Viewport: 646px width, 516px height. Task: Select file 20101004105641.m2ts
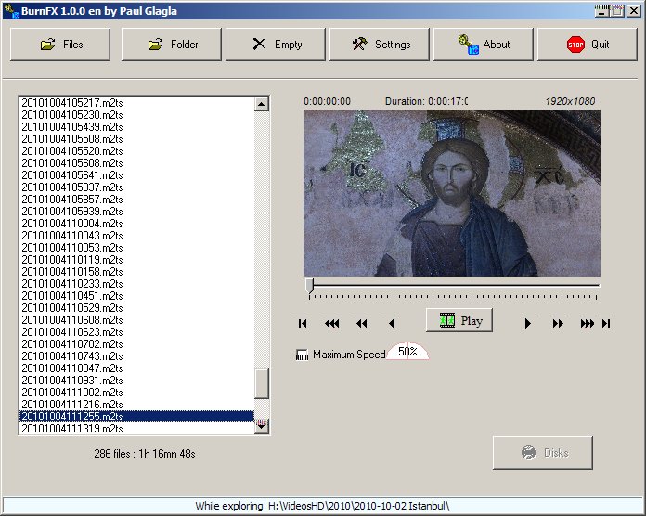pyautogui.click(x=136, y=175)
